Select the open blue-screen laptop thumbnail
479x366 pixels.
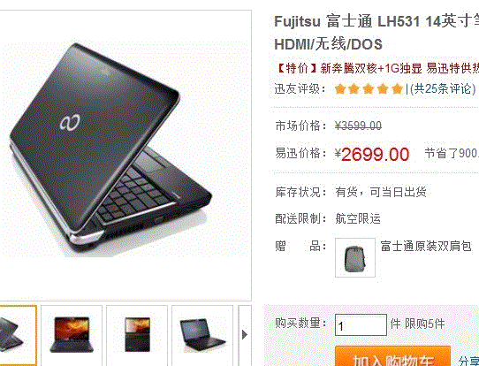(202, 335)
